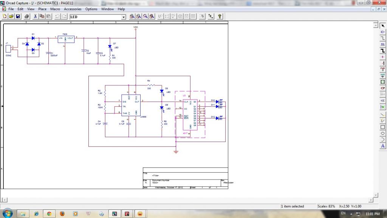
Task: Open the Macro menu
Action: coord(55,9)
